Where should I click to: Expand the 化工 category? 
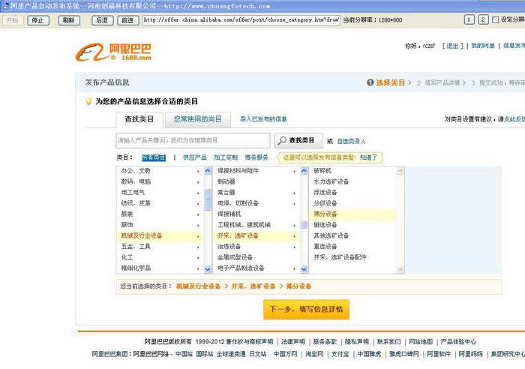pyautogui.click(x=160, y=257)
